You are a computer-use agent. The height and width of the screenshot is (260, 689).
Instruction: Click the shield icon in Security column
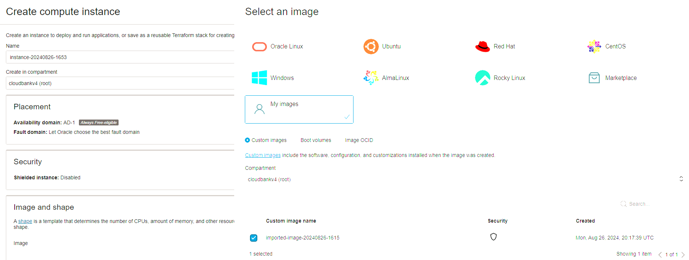494,237
